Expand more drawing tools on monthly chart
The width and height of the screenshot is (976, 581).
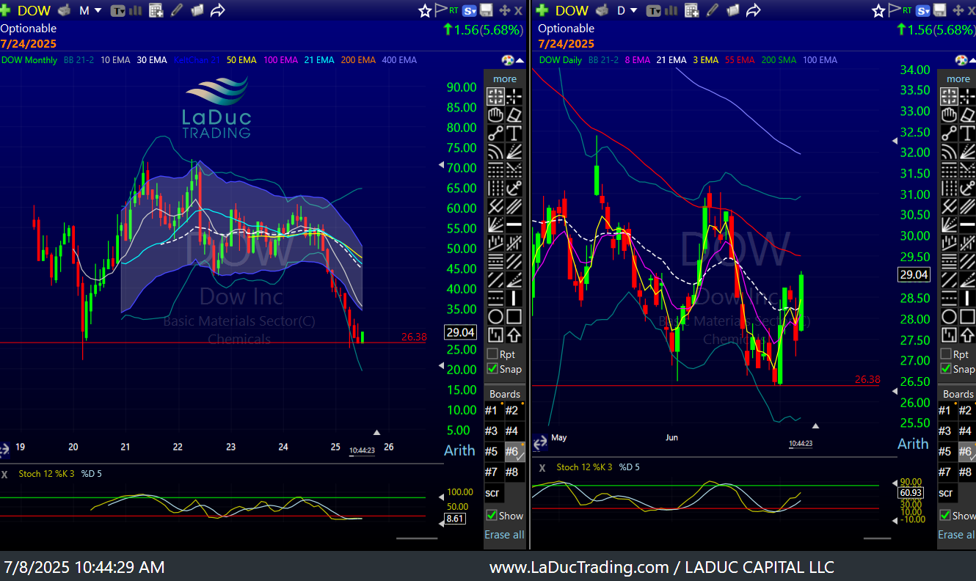505,78
